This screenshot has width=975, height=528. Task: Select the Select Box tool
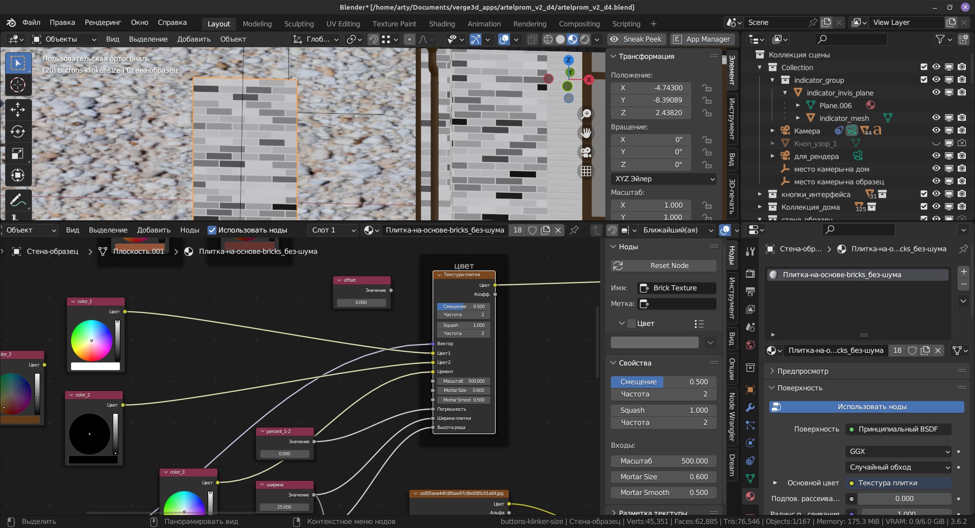click(18, 63)
